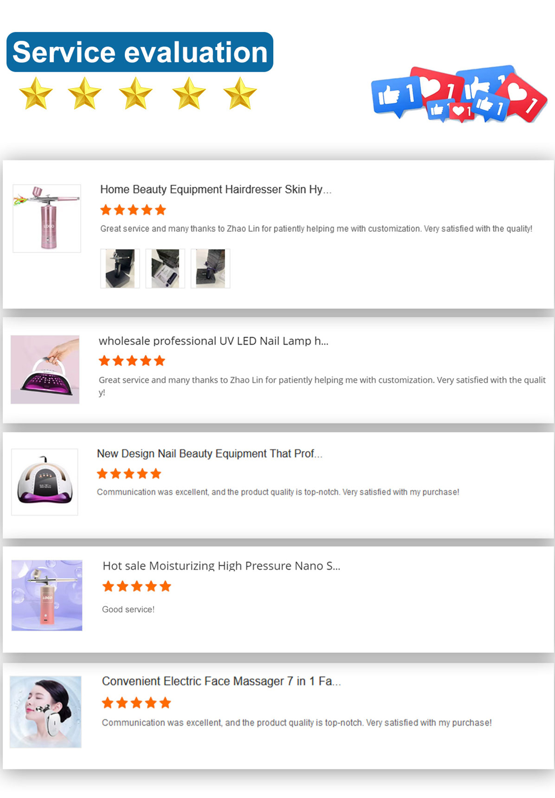Click the fifth gold star under Service evaluation

coord(240,93)
